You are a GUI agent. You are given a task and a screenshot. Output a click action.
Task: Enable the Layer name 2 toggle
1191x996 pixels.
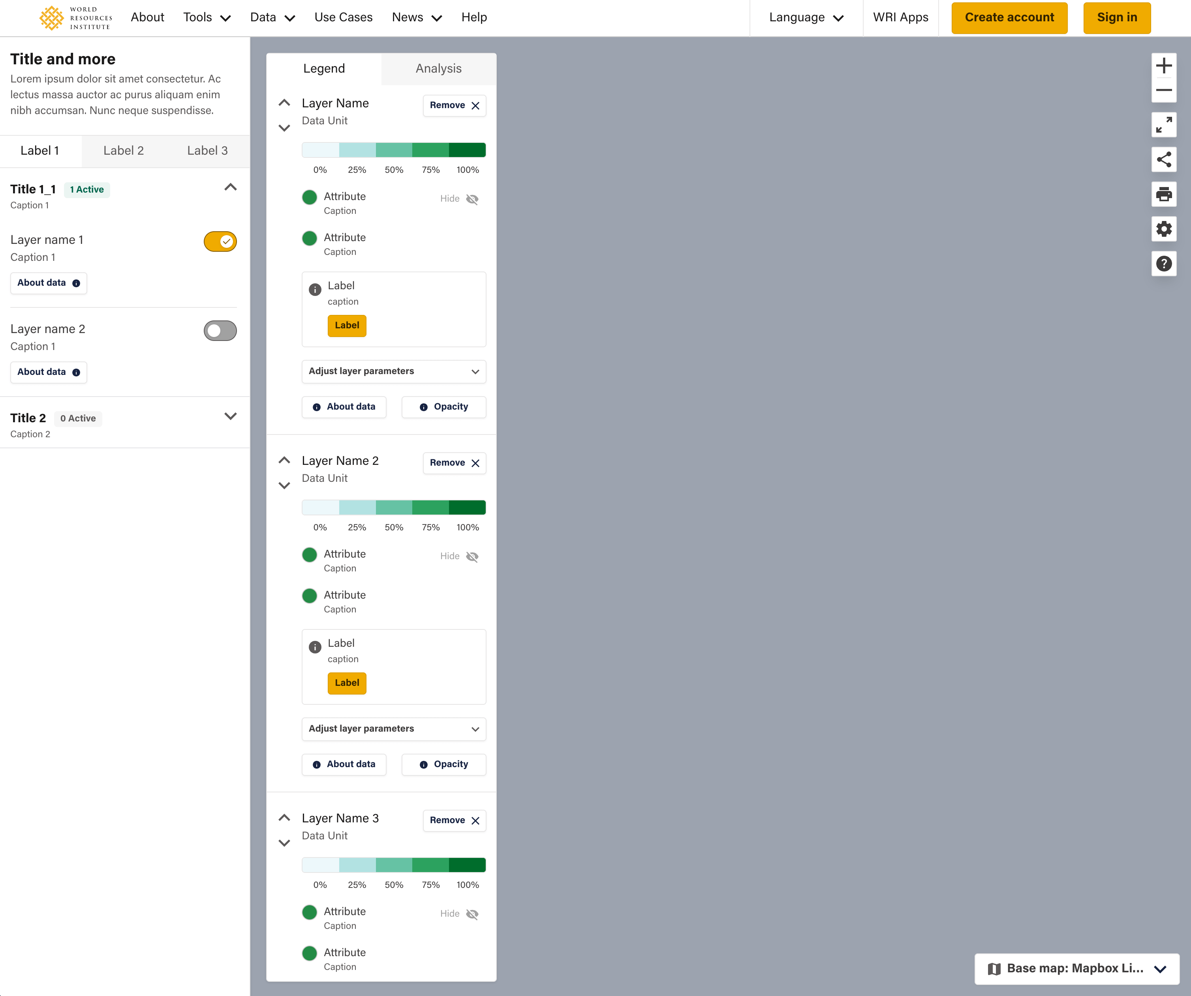click(220, 331)
